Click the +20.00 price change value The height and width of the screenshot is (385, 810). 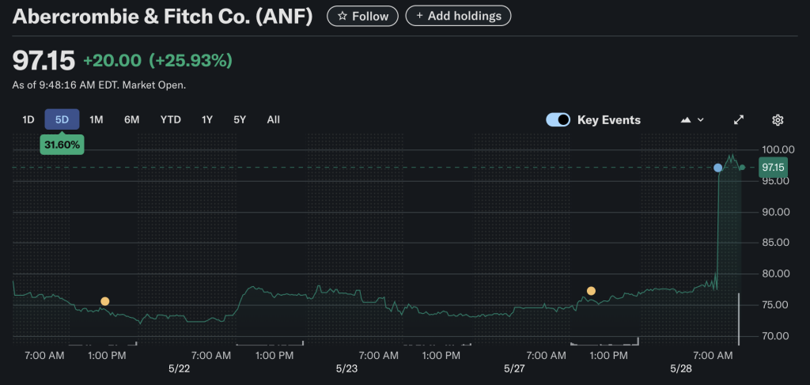tap(112, 61)
